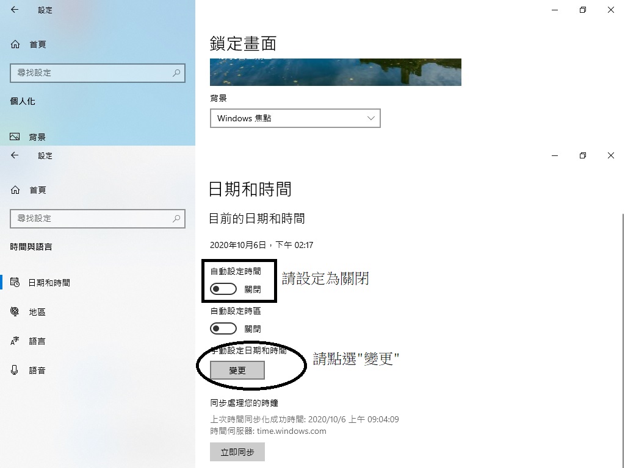Image resolution: width=625 pixels, height=468 pixels.
Task: Click the home icon in the time & language sidebar
Action: pyautogui.click(x=15, y=190)
